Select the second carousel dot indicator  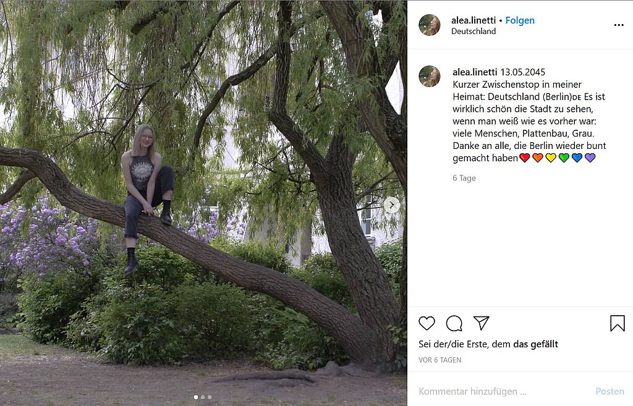(x=203, y=397)
